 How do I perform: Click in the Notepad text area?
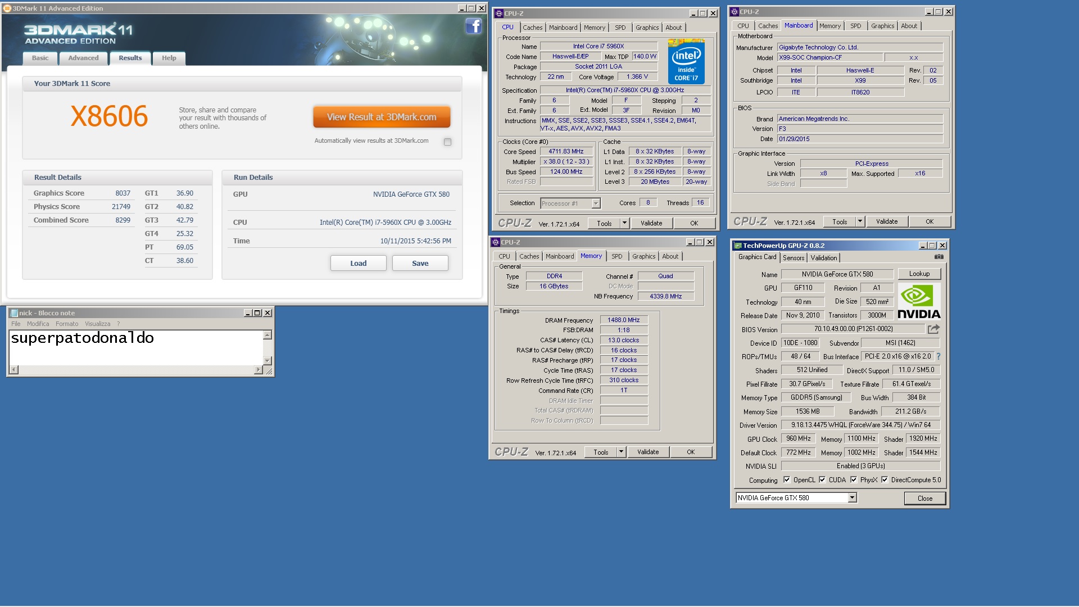[136, 347]
